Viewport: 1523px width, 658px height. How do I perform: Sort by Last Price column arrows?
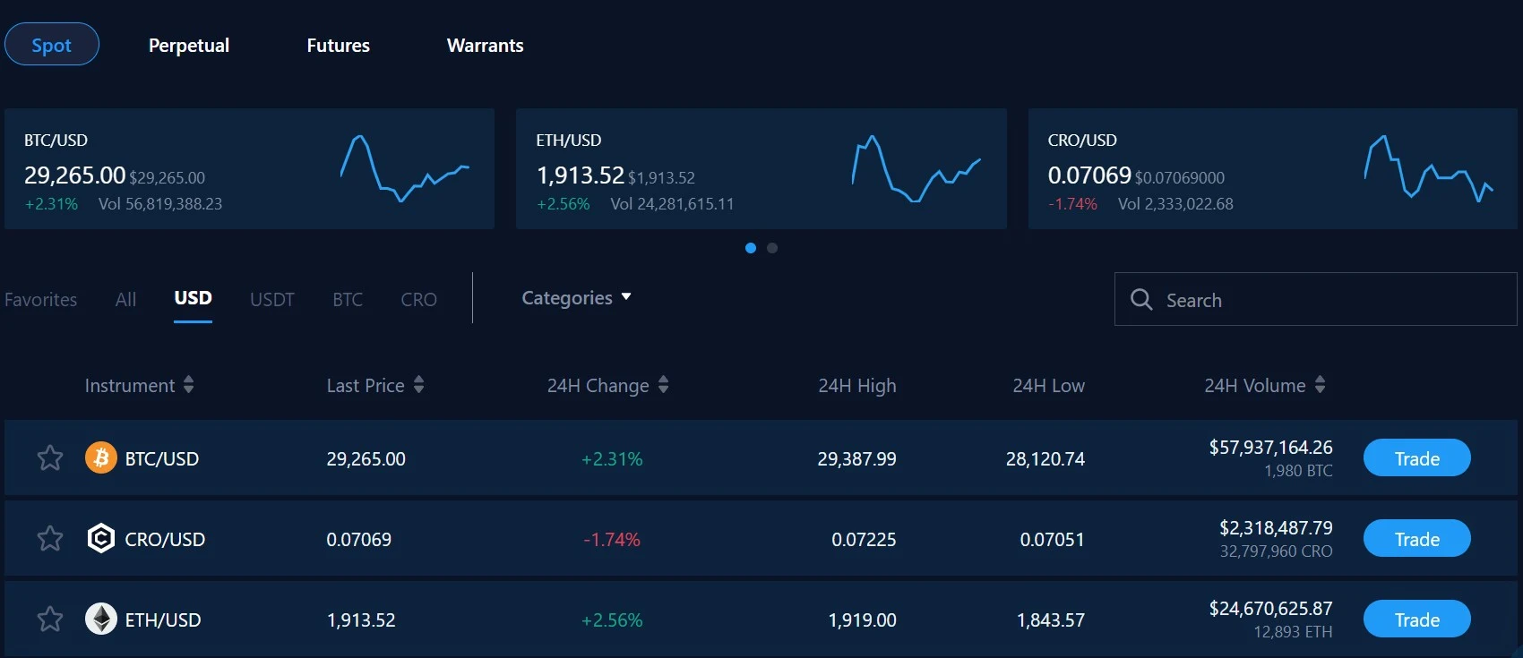coord(418,385)
